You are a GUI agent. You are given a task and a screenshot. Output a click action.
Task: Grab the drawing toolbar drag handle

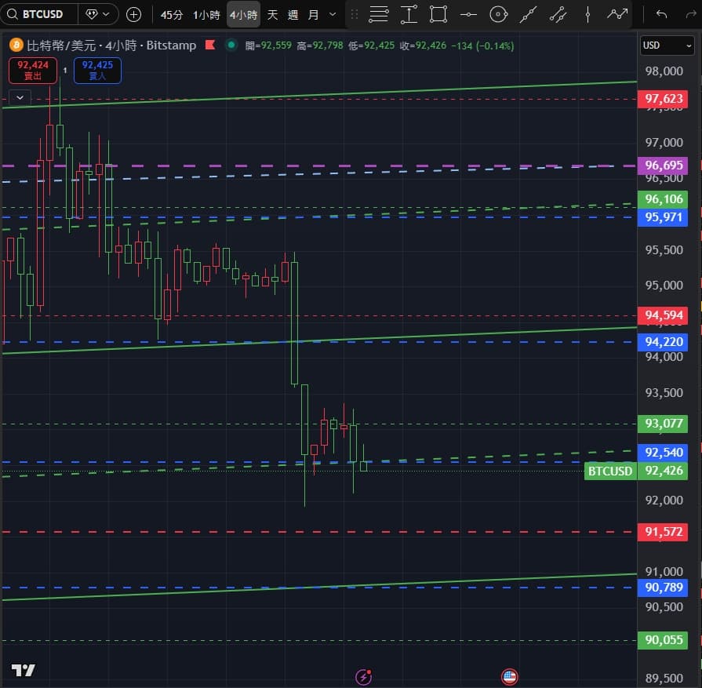(354, 15)
